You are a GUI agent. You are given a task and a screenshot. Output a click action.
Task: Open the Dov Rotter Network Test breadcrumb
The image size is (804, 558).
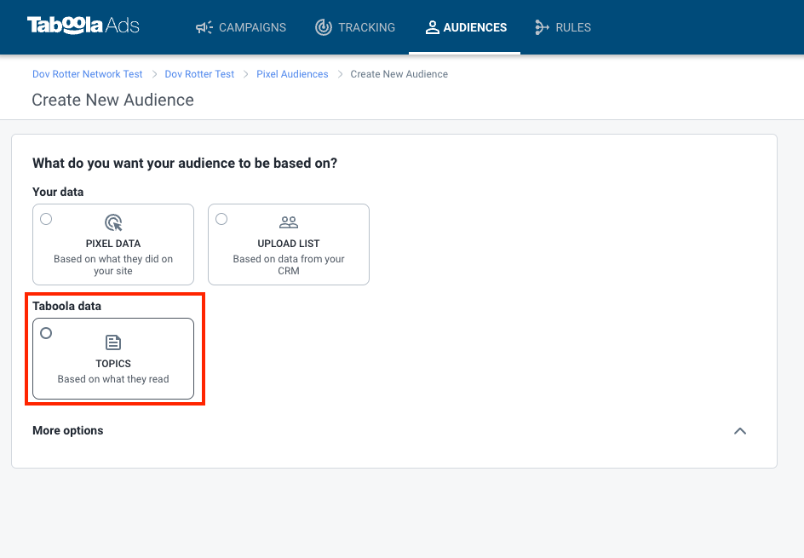coord(87,74)
